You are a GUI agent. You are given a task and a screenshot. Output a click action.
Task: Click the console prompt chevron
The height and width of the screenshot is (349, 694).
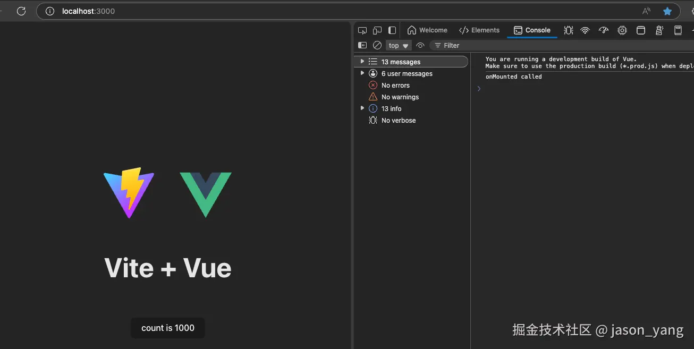coord(479,89)
